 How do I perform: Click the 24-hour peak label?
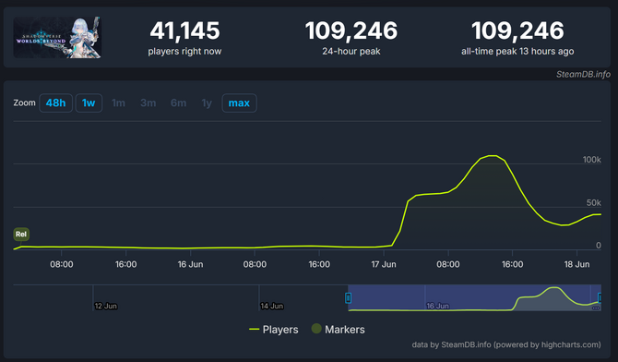(x=351, y=52)
